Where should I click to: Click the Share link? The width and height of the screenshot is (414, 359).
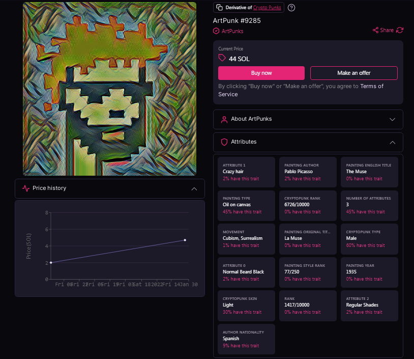[387, 30]
